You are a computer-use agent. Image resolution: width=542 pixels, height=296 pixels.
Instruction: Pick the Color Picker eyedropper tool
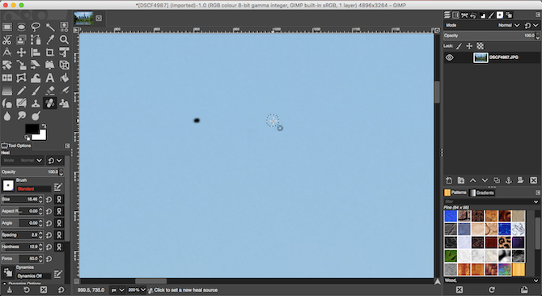50,40
